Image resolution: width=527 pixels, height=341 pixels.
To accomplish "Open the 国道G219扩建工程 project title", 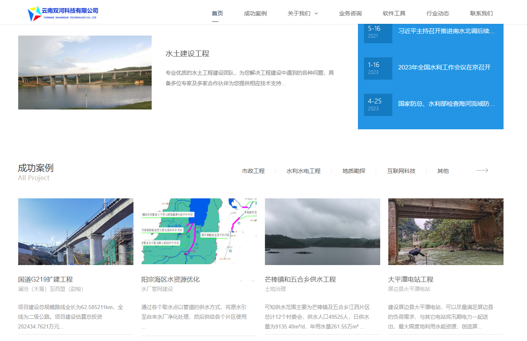I will click(x=45, y=279).
